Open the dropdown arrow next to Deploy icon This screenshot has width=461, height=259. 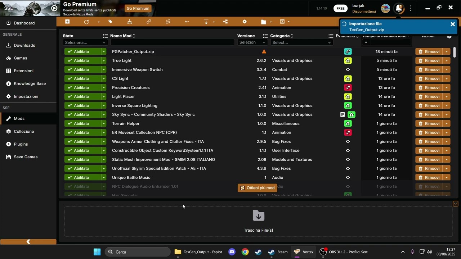[x=98, y=22]
